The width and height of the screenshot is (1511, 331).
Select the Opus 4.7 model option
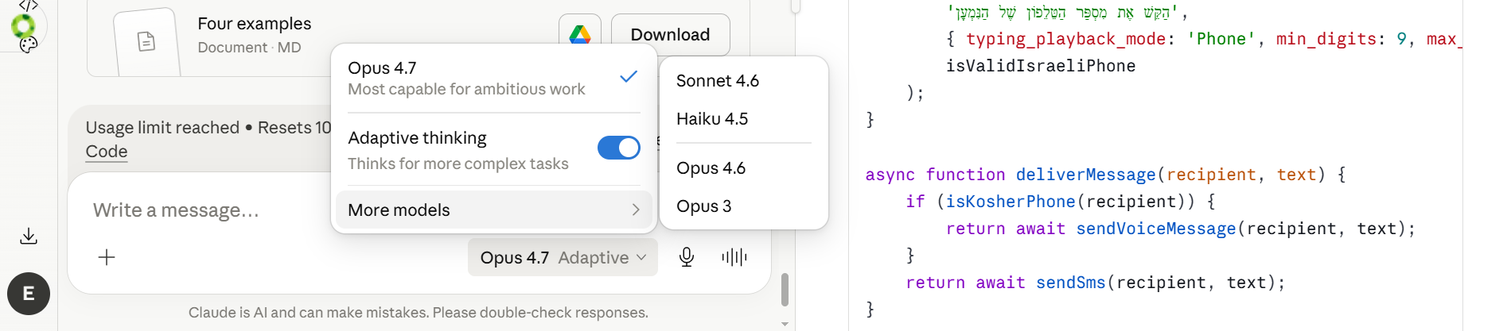(x=493, y=78)
